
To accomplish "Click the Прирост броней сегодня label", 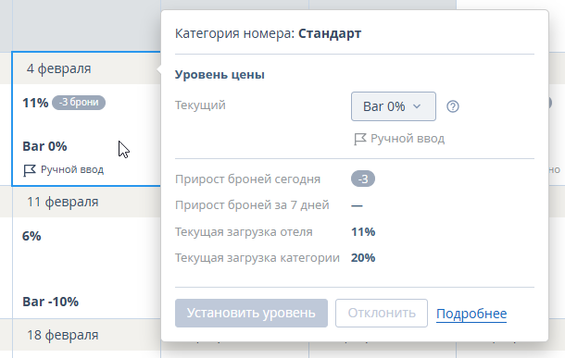I will click(x=248, y=179).
